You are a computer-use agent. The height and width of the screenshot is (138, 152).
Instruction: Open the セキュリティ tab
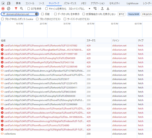tap(115, 3)
